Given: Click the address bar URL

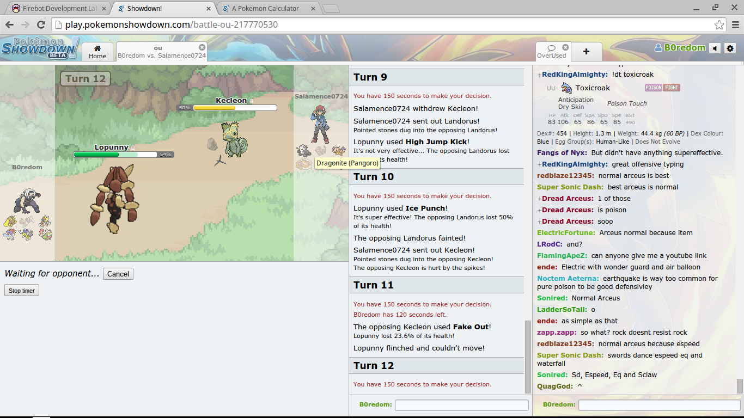Looking at the screenshot, I should tap(172, 24).
